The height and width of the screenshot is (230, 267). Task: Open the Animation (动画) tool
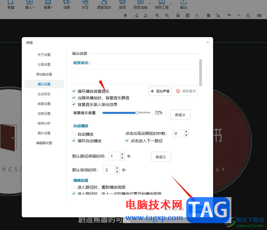coord(67,5)
